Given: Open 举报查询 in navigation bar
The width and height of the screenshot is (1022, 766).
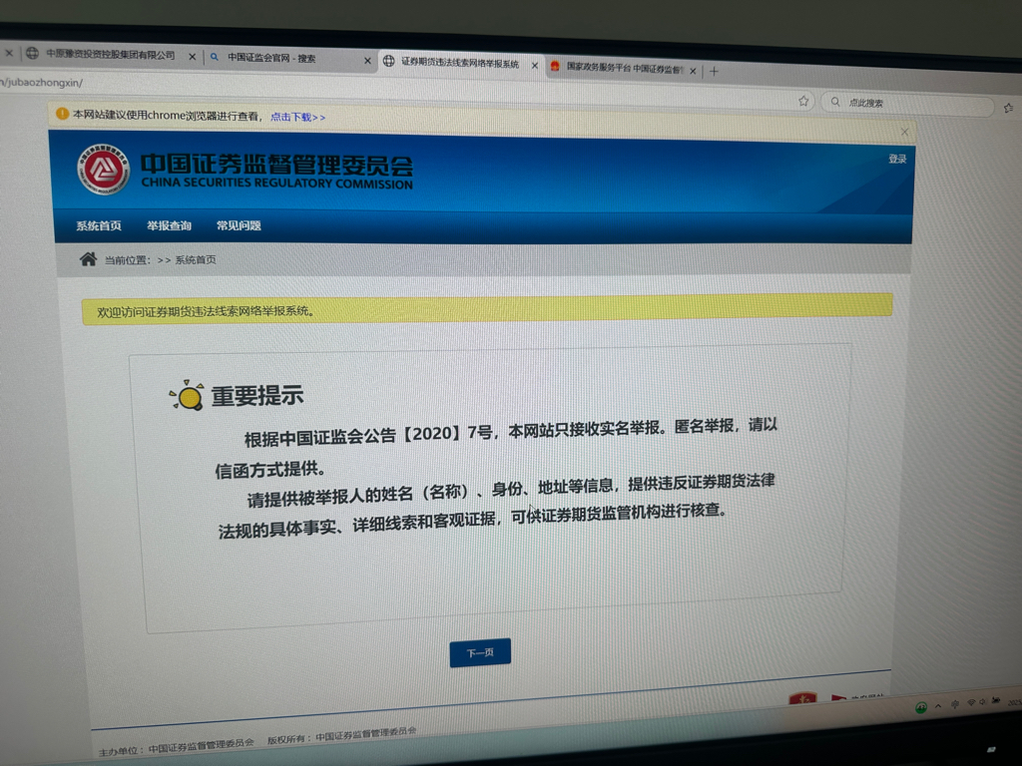Looking at the screenshot, I should click(x=169, y=225).
